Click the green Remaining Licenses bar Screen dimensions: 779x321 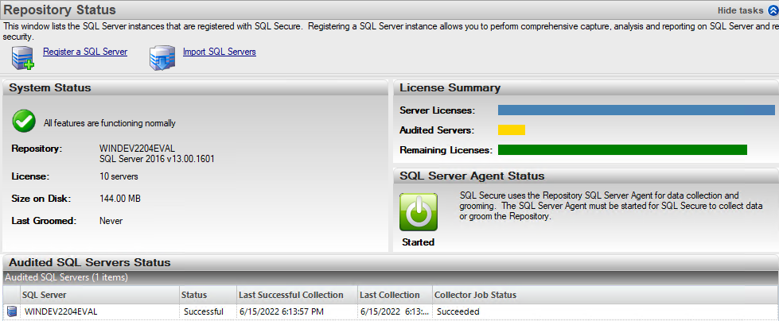click(622, 149)
